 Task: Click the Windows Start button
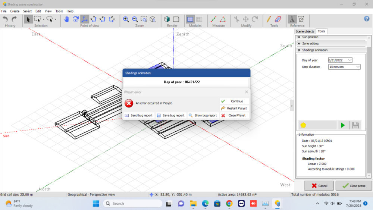click(96, 204)
